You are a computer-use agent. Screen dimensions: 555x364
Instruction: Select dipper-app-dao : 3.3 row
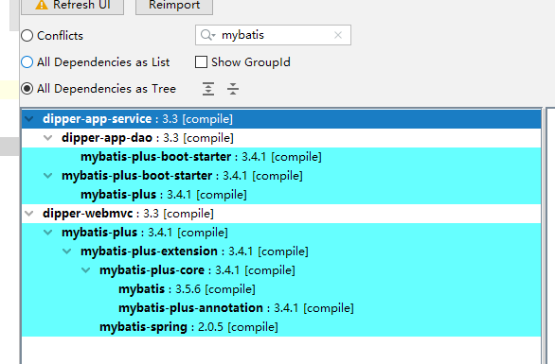pyautogui.click(x=281, y=138)
